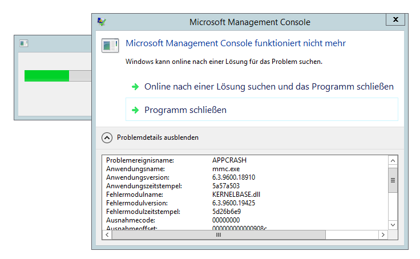
Task: Click the green progress bar in background window
Action: coord(47,76)
